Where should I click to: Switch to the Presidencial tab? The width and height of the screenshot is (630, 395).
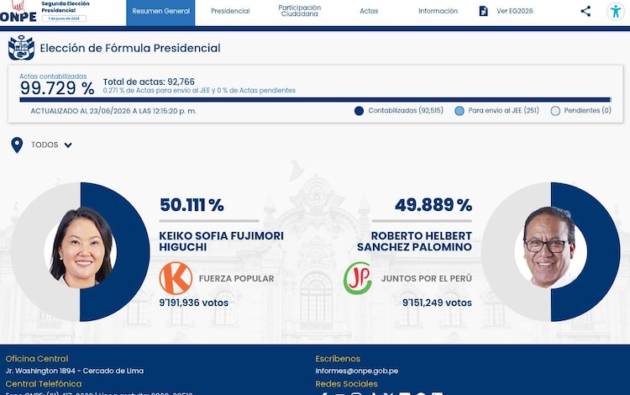[230, 11]
